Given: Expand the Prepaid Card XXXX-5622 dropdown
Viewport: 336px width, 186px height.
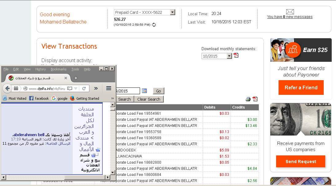Looking at the screenshot, I should coord(173,12).
